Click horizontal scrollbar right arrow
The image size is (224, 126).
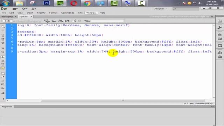tap(210, 100)
